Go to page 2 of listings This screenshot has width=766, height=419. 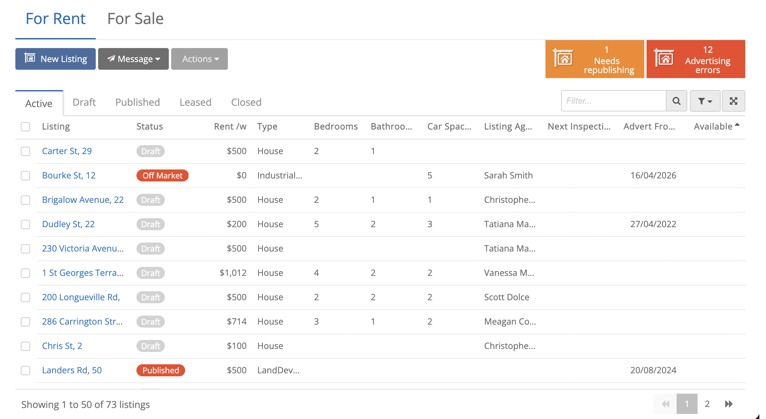pyautogui.click(x=707, y=404)
